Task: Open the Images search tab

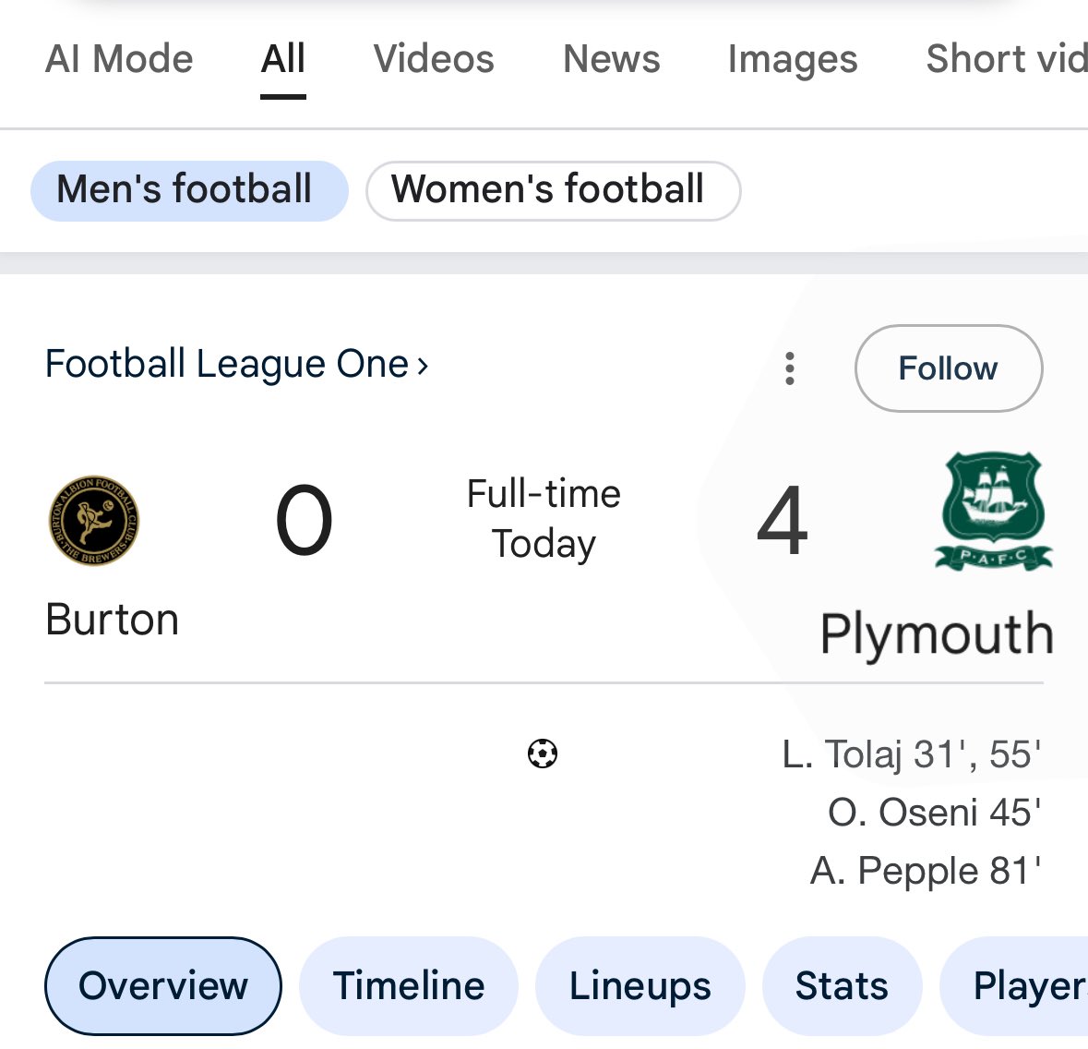Action: [x=793, y=59]
